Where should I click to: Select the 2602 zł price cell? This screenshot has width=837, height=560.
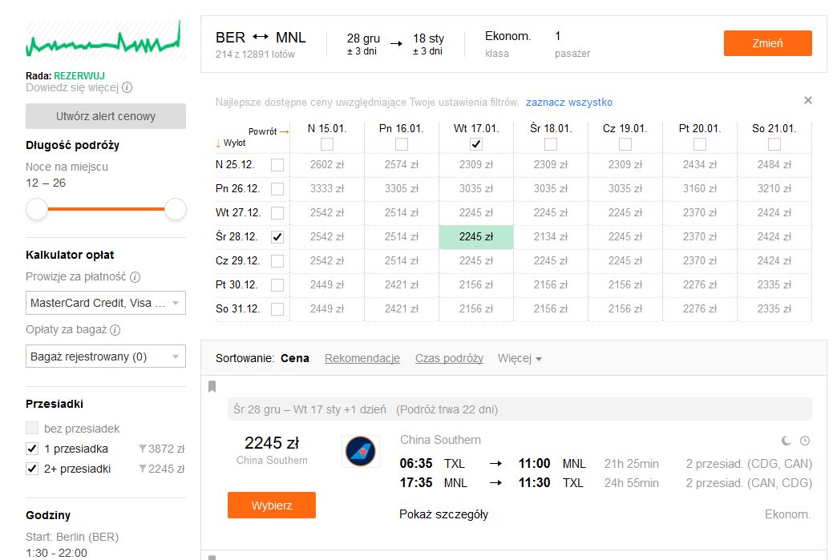pos(327,165)
